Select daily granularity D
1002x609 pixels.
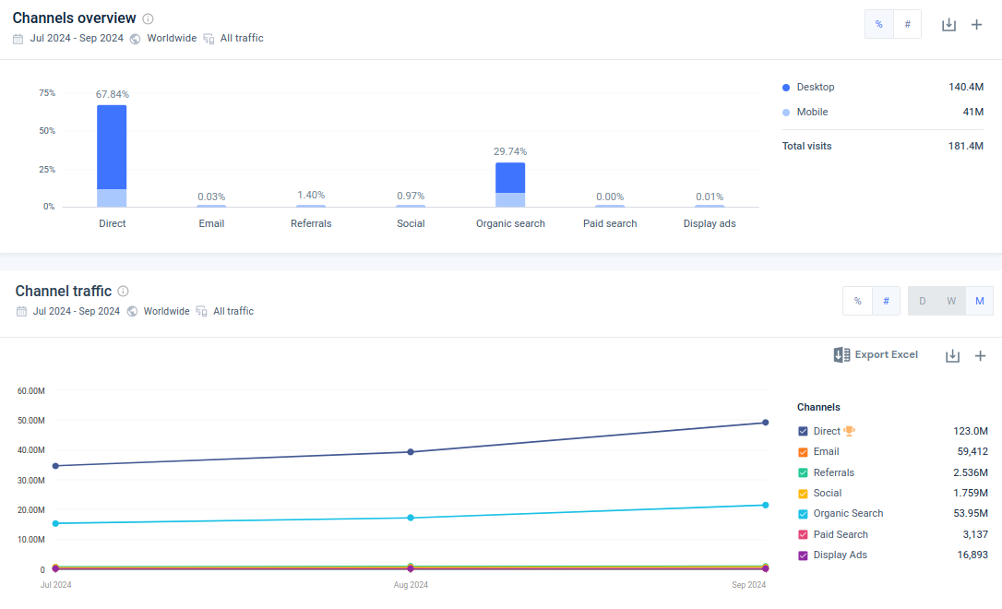(922, 301)
